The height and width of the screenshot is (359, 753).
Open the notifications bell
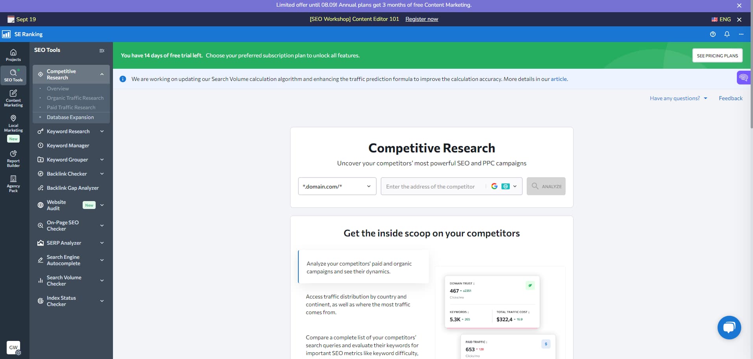pyautogui.click(x=727, y=35)
